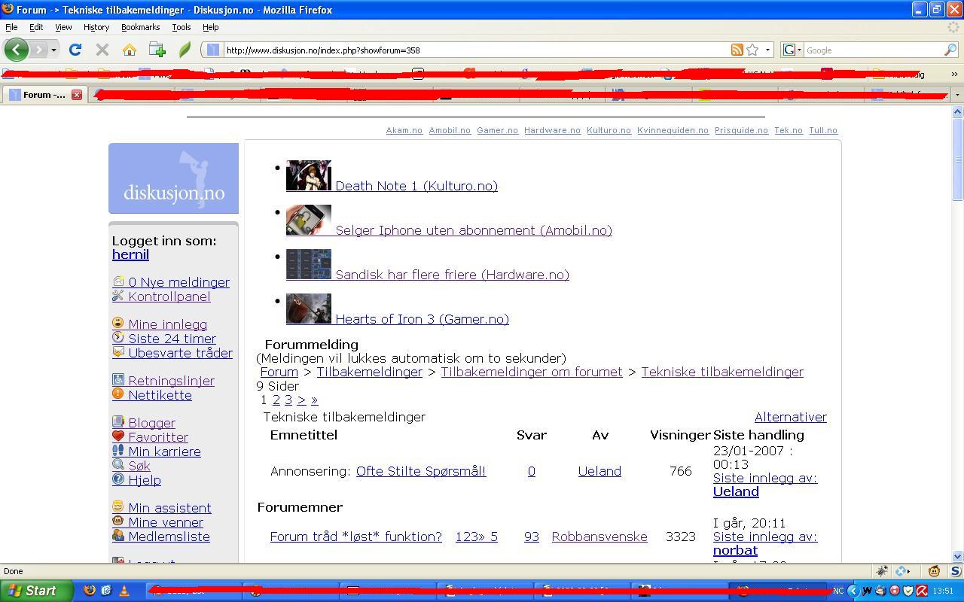Reload the page with the blue Reload icon

coord(75,50)
